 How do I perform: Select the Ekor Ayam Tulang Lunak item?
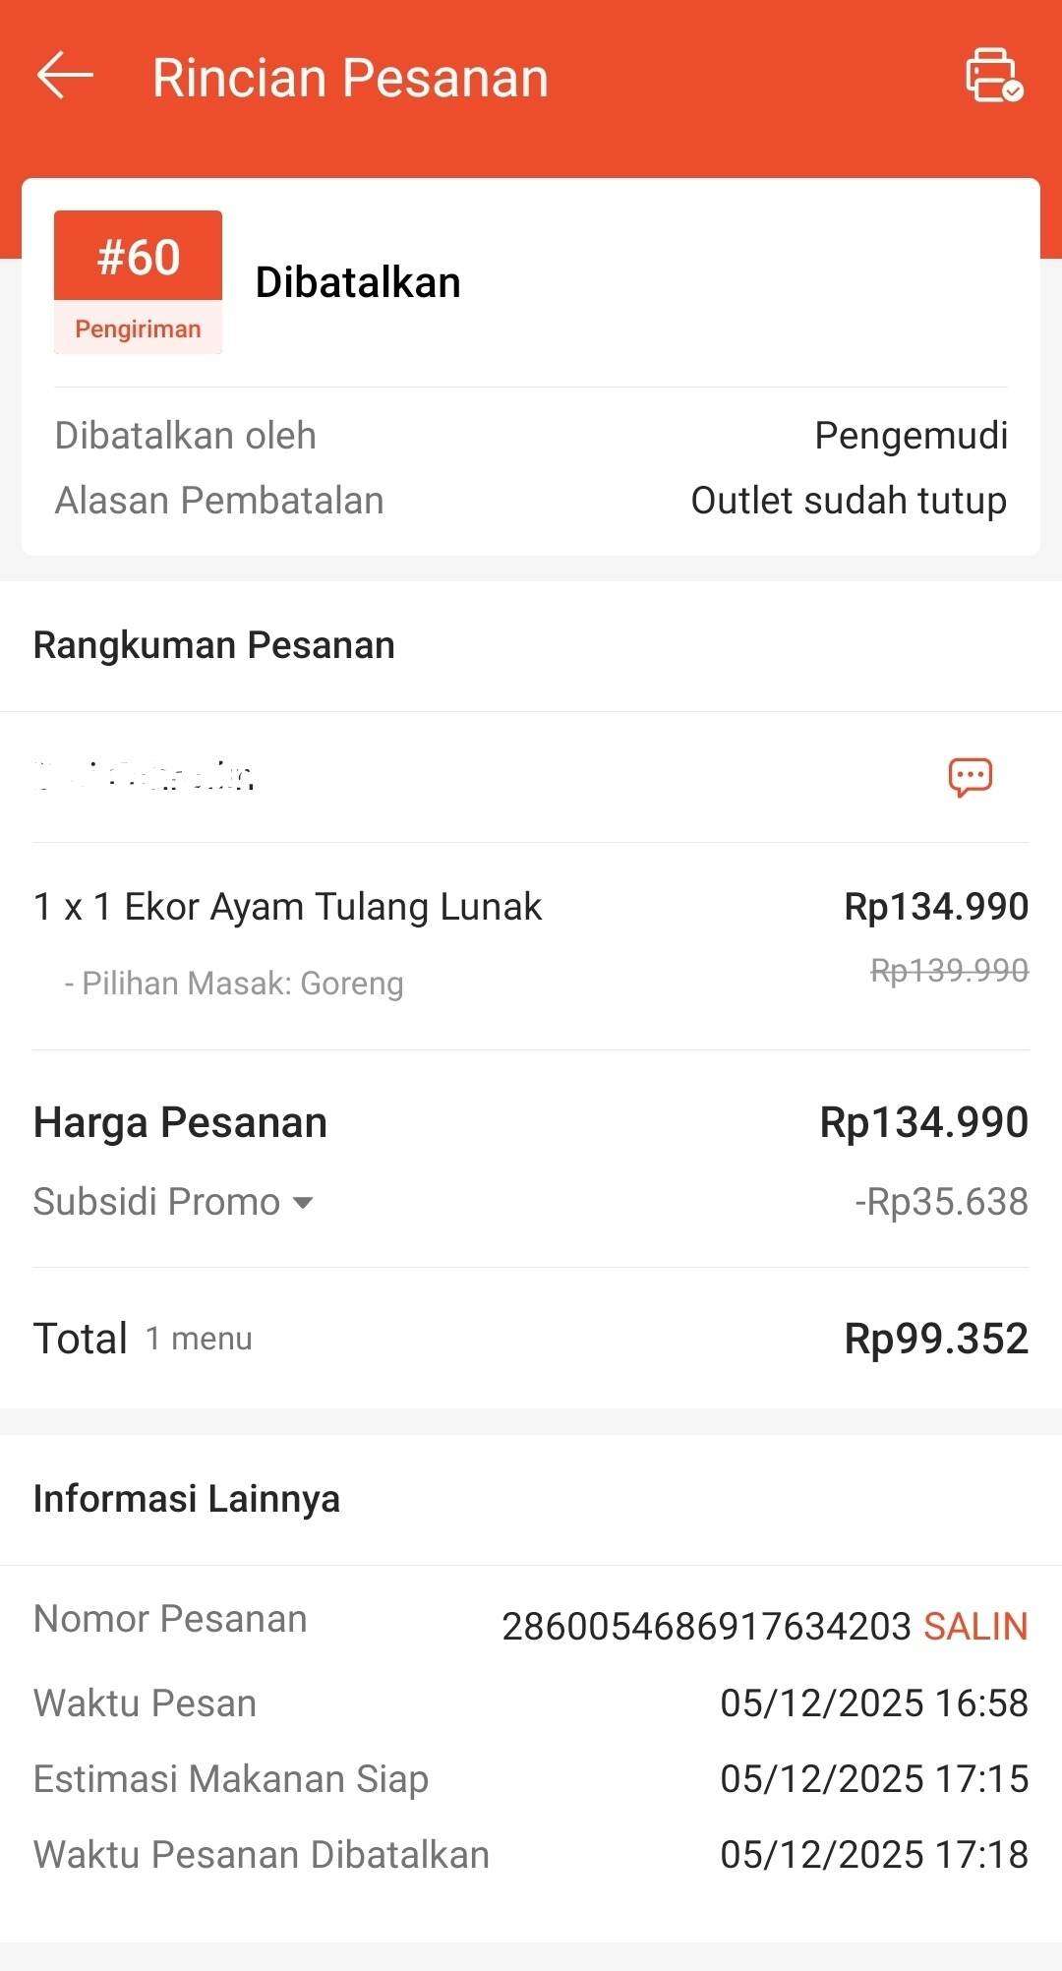pos(287,907)
